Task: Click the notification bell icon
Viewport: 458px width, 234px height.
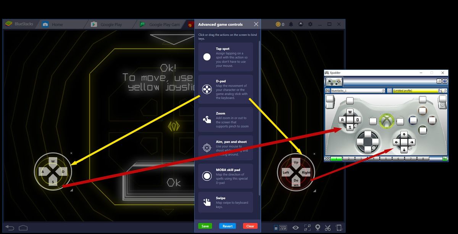Action: click(291, 24)
